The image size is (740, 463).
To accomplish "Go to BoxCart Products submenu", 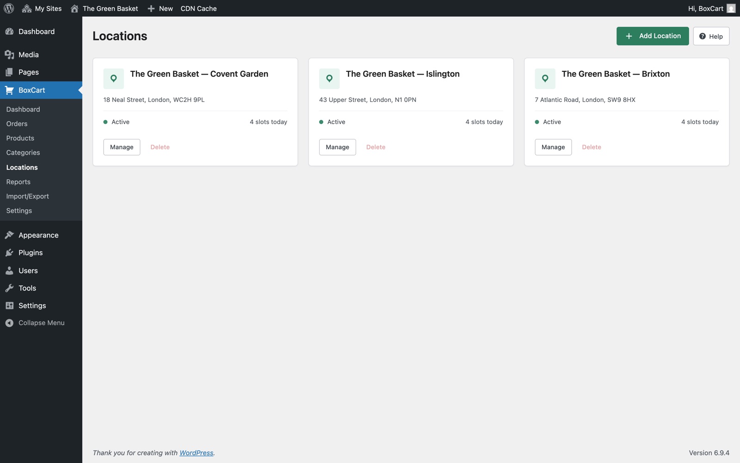I will pos(20,138).
